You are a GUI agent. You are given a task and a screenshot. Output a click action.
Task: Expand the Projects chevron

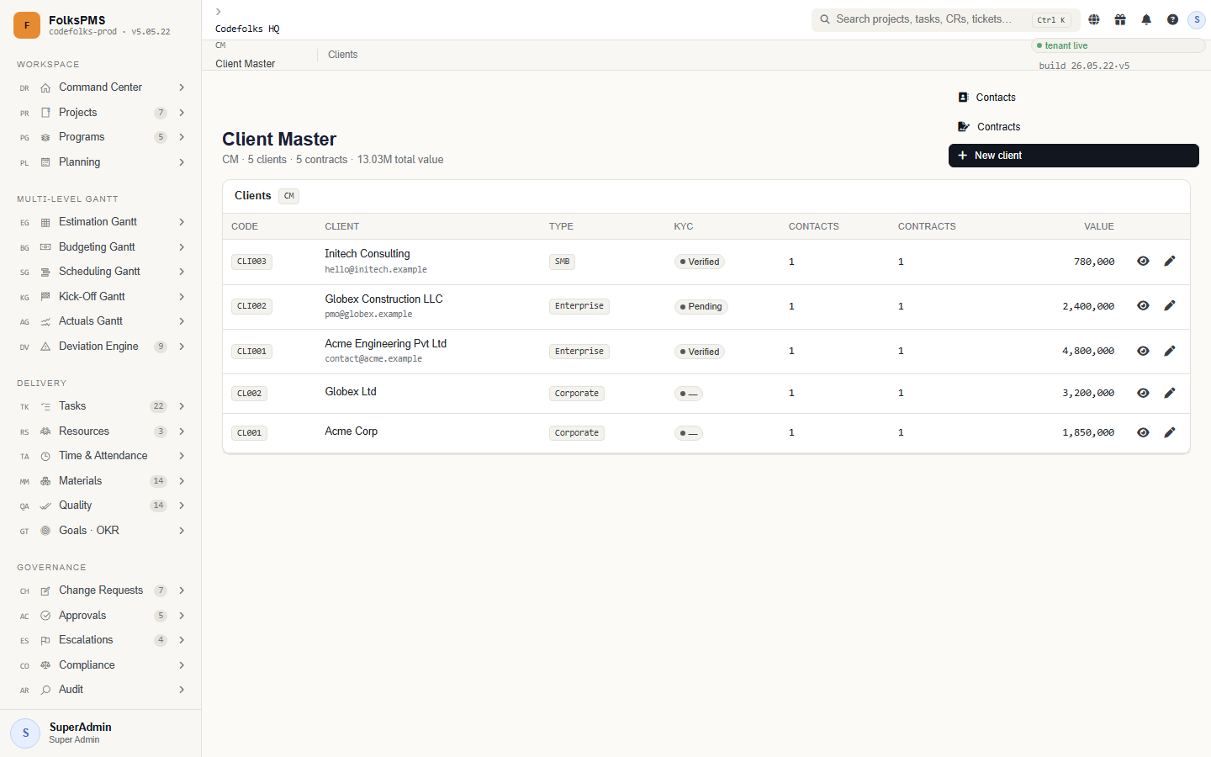182,113
